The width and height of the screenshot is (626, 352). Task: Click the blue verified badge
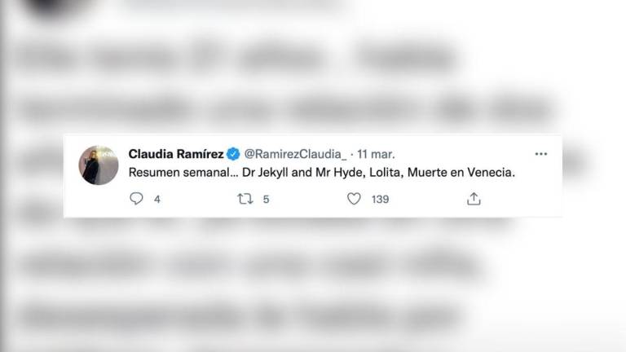[x=233, y=154]
